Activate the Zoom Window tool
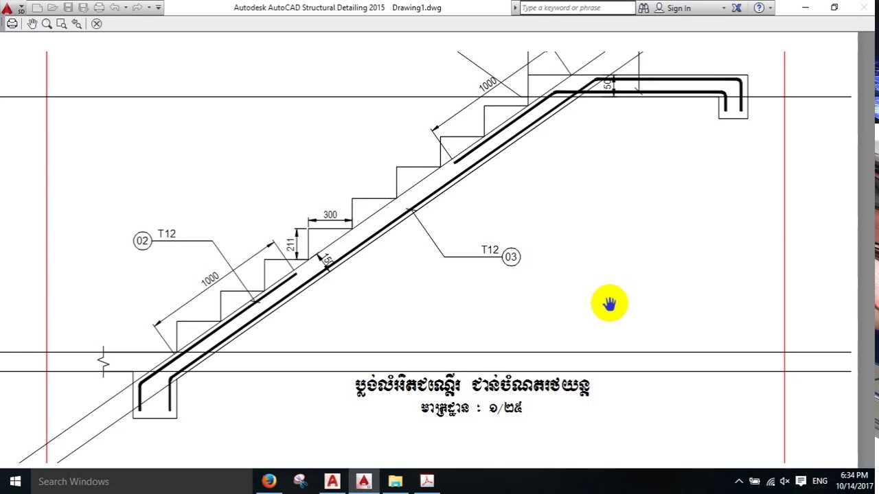This screenshot has height=494, width=879. 62,23
